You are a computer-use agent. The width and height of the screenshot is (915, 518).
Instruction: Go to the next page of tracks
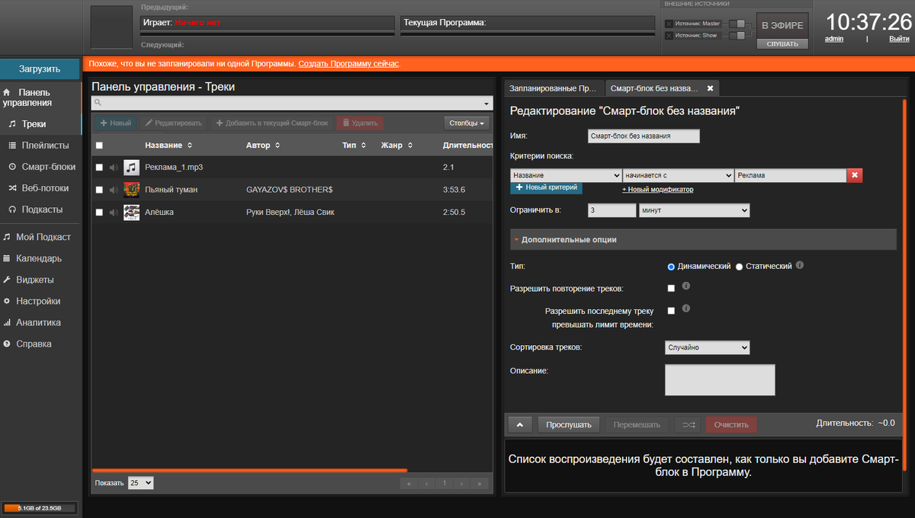coord(461,483)
